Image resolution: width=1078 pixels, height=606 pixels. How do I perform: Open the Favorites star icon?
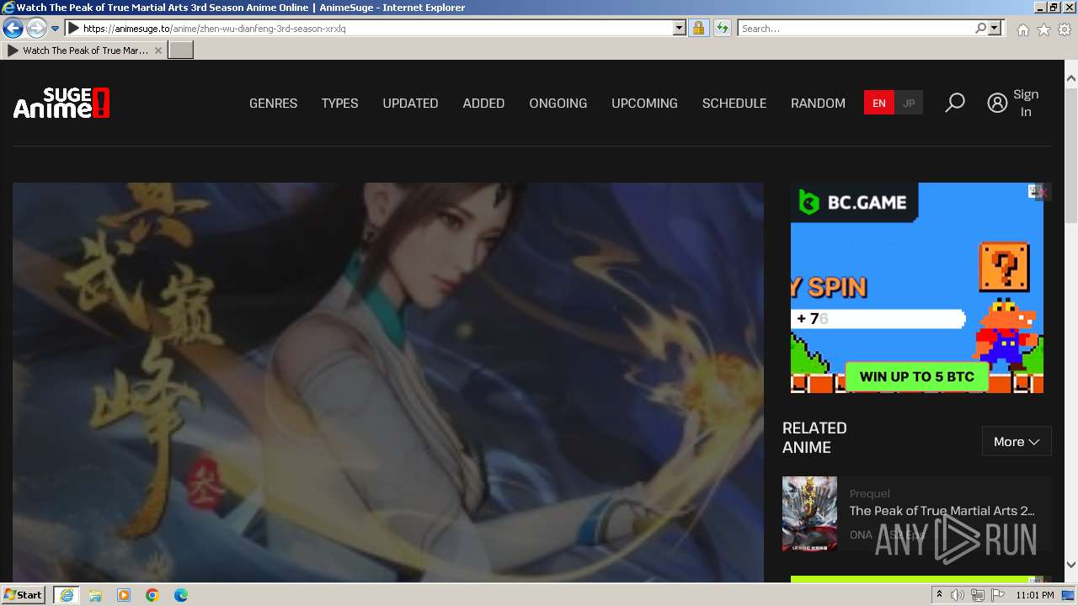pyautogui.click(x=1043, y=29)
